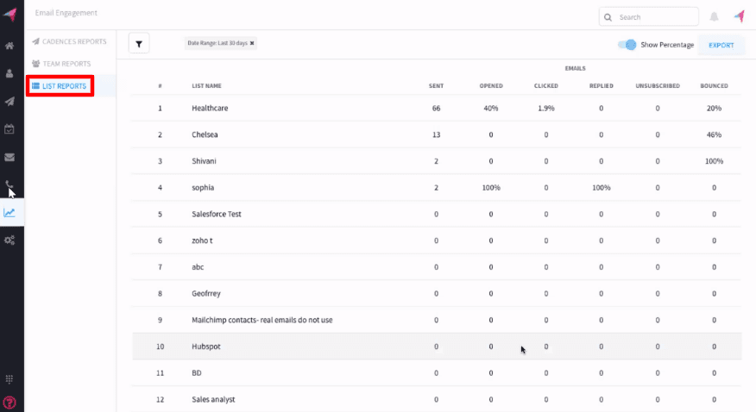Click the Opened column header
The image size is (756, 412).
coord(491,85)
